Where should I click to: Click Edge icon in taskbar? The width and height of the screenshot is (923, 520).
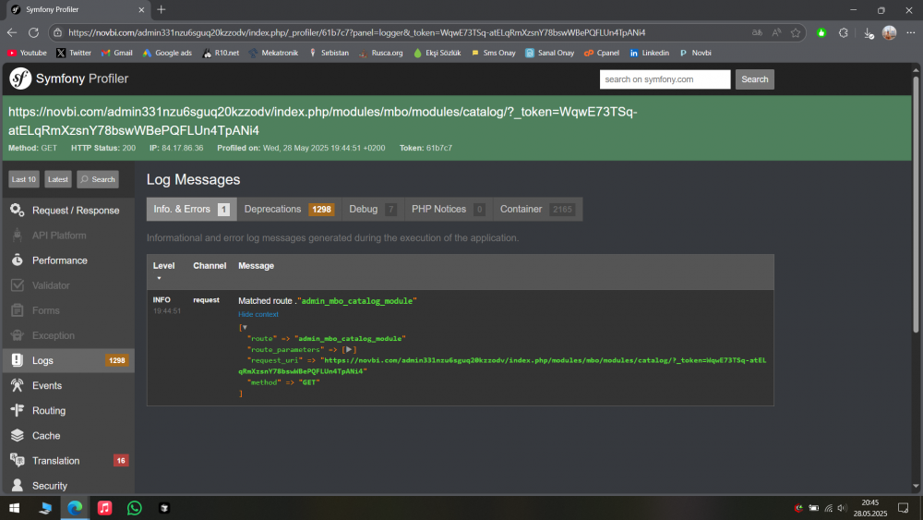point(75,508)
